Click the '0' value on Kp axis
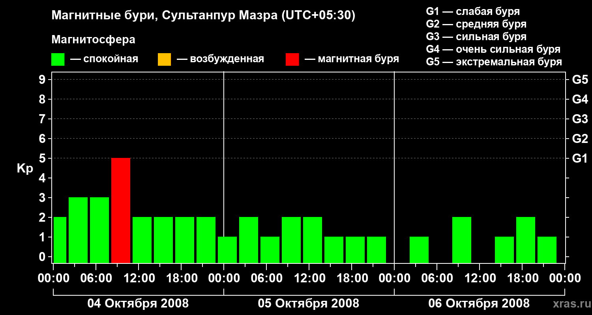The height and width of the screenshot is (315, 592). click(43, 257)
